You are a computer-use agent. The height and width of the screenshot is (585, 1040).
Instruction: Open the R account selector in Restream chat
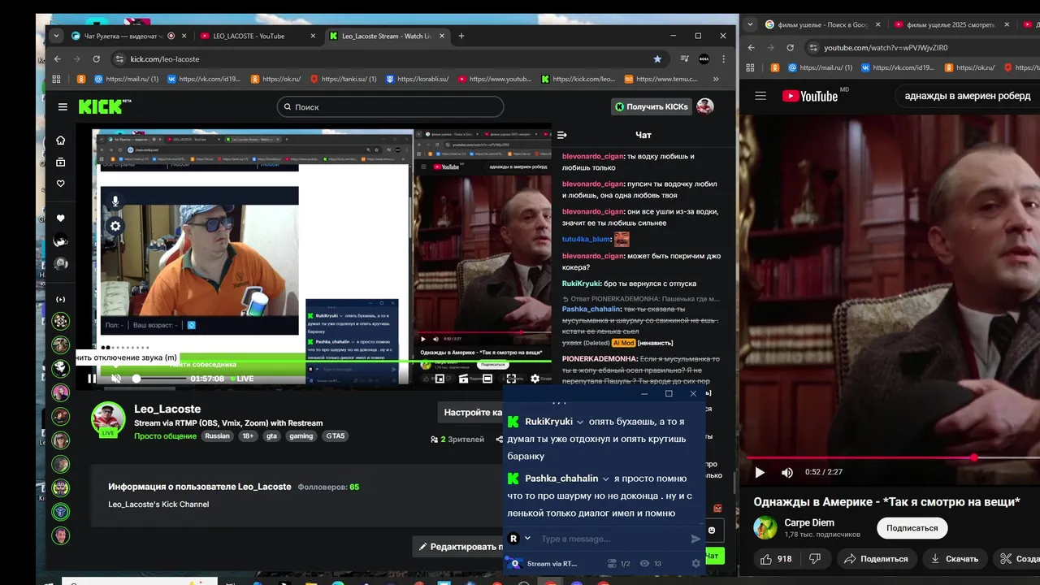coord(518,538)
